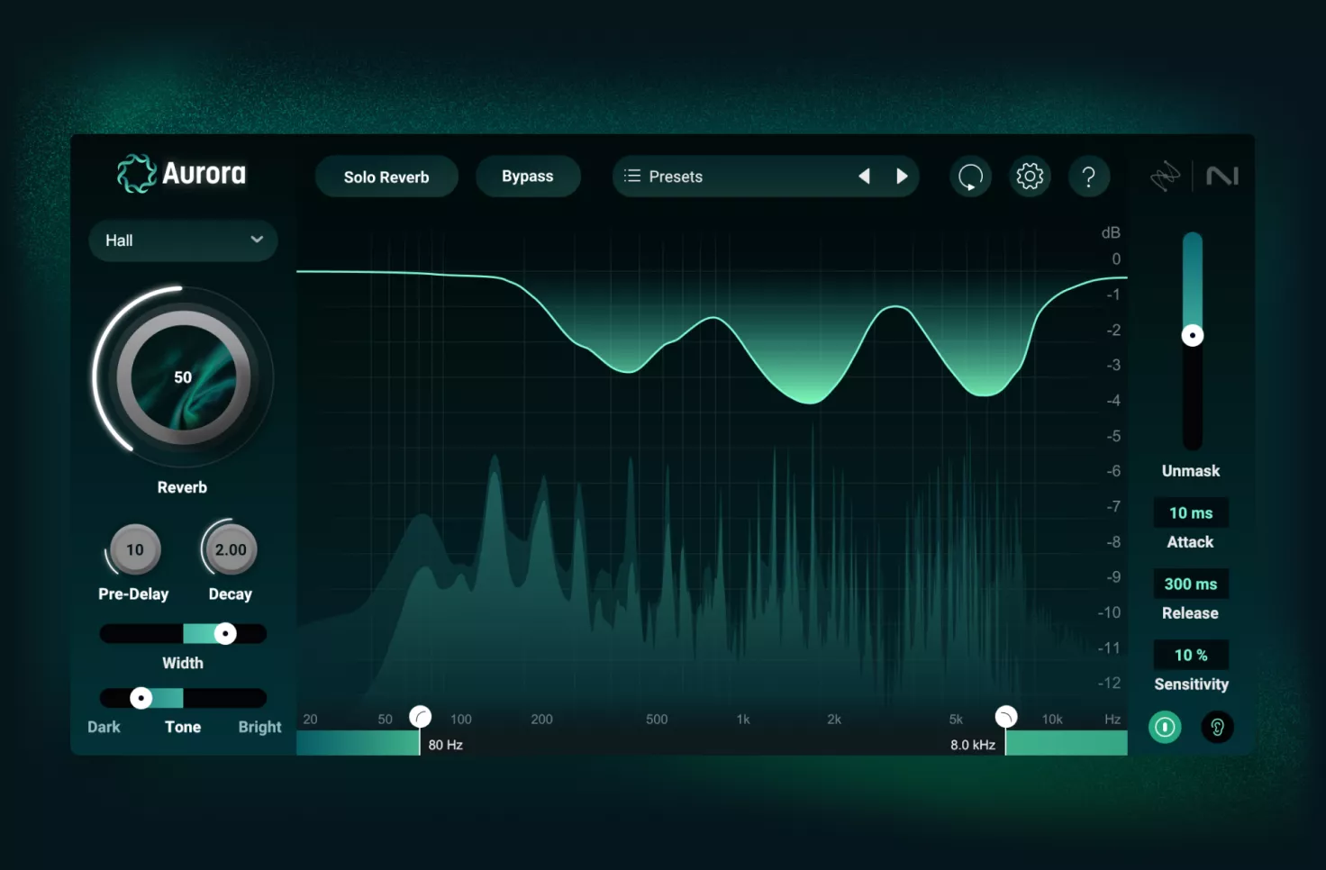Open Aurora settings via the gear icon

coord(1030,177)
